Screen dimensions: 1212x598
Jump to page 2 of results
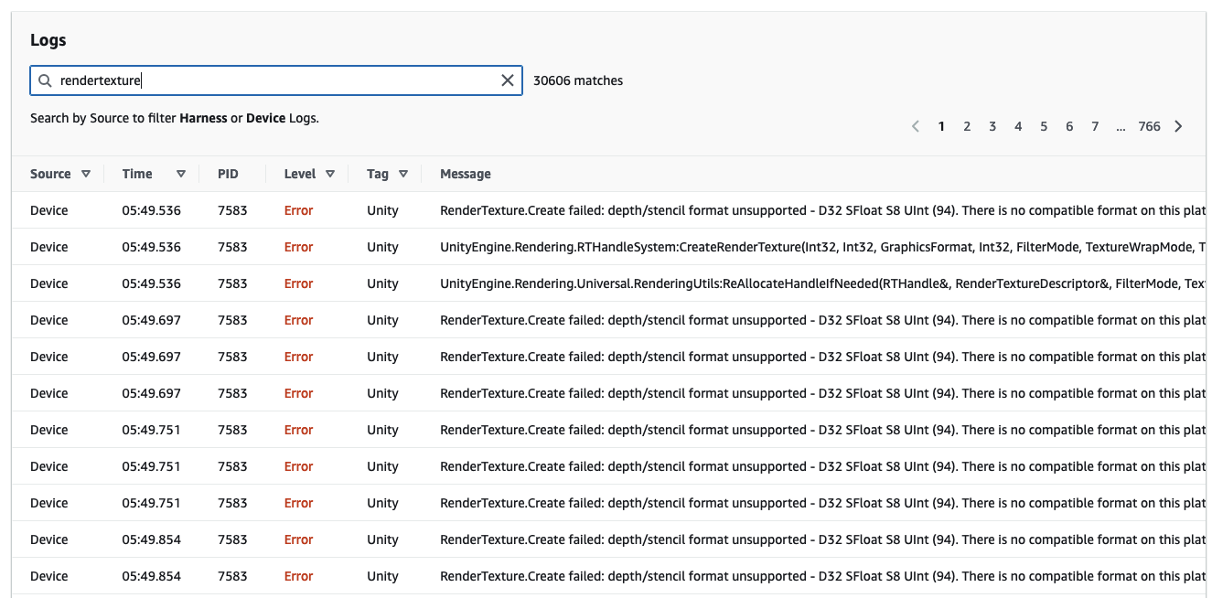(967, 126)
